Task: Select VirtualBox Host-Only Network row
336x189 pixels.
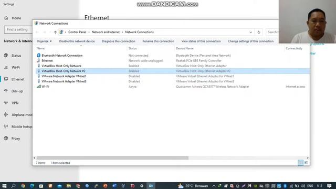Action: click(173, 66)
